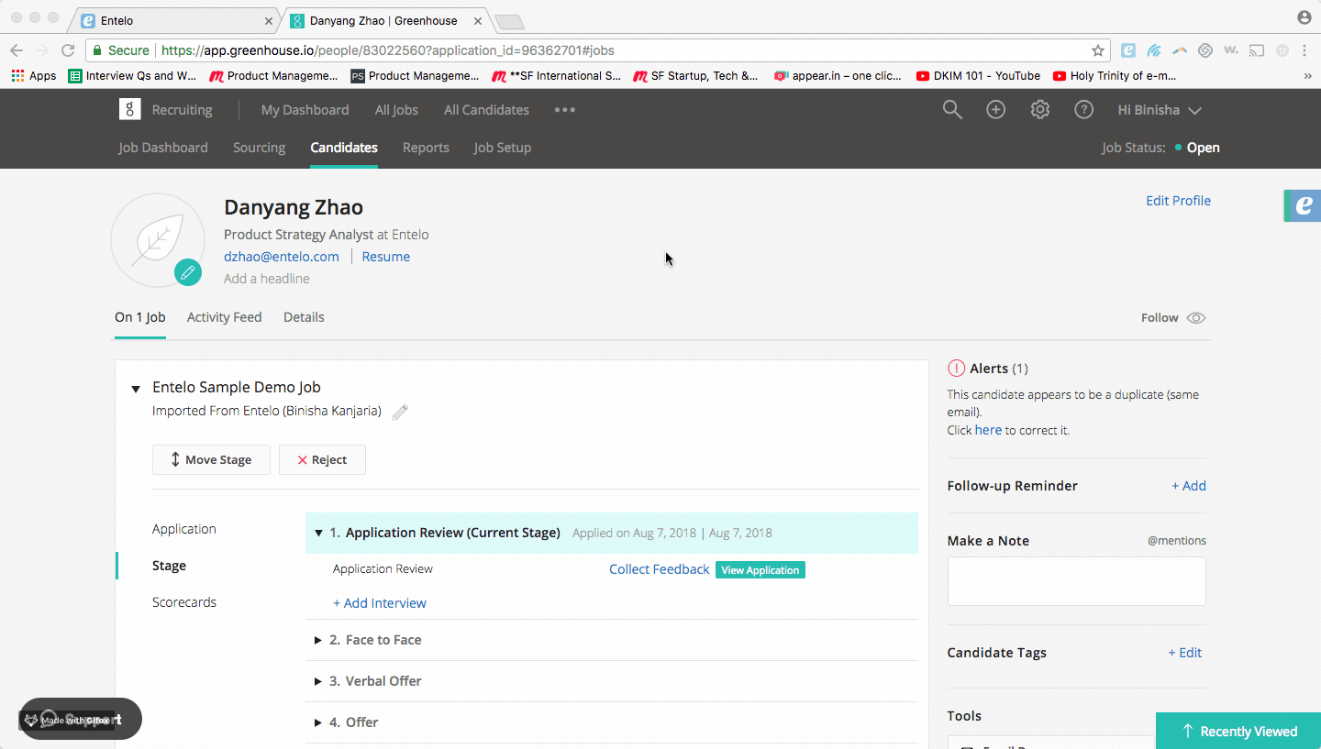Go back using the browser back arrow
This screenshot has width=1321, height=749.
tap(16, 50)
